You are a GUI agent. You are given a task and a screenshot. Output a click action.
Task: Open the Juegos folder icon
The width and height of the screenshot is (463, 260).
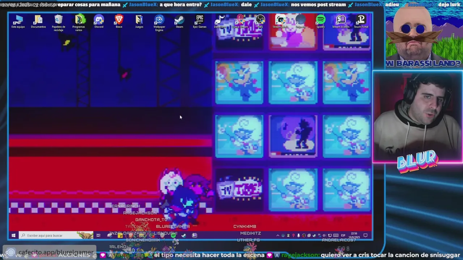coord(139,22)
